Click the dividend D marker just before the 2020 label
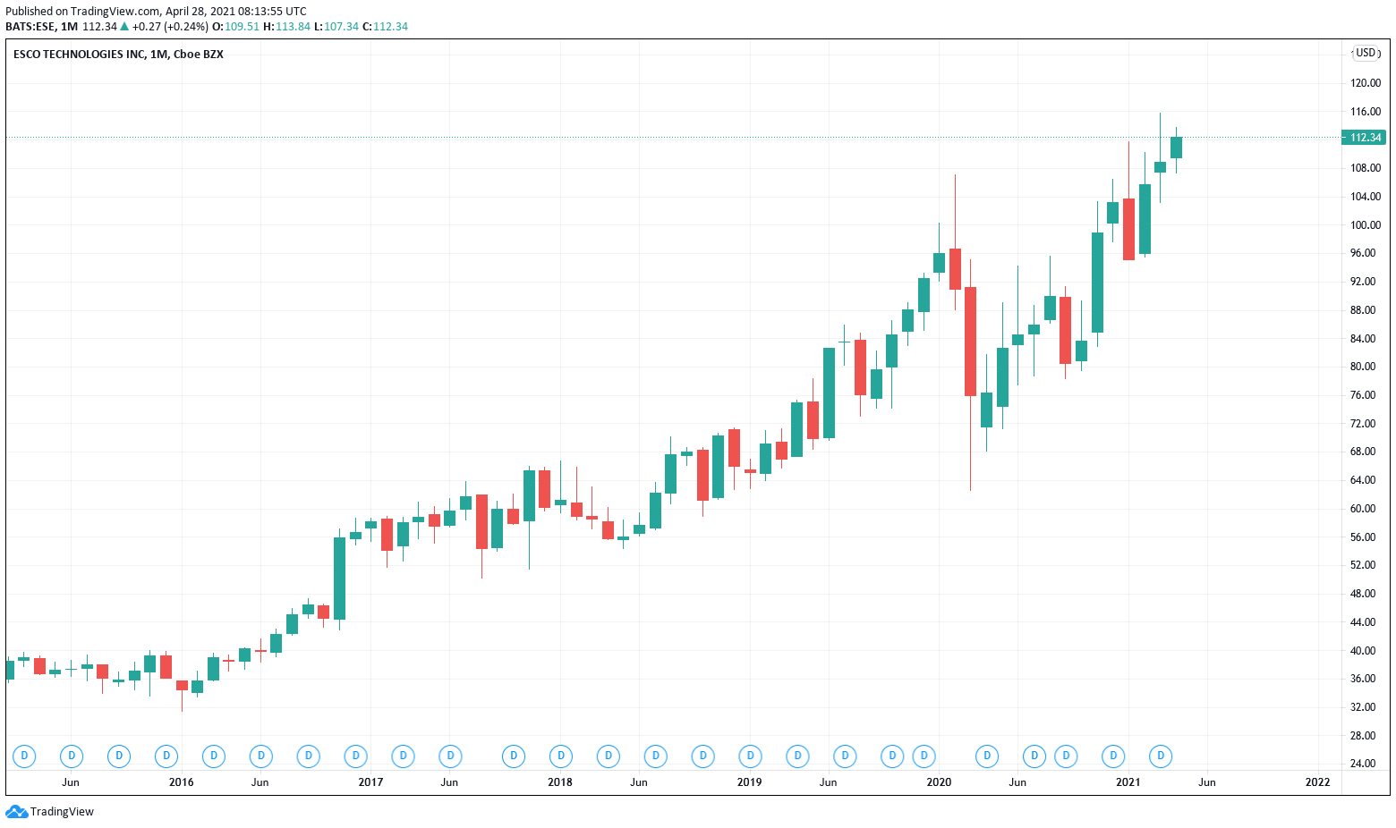This screenshot has height=828, width=1396. click(x=924, y=756)
